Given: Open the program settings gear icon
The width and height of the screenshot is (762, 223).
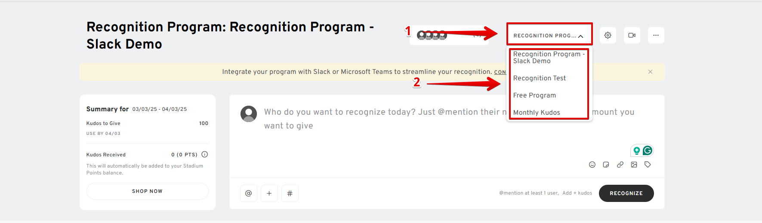Looking at the screenshot, I should 608,35.
